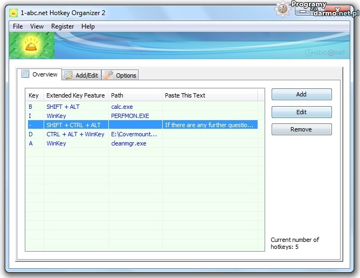360x278 pixels.
Task: Open the Register menu
Action: tap(63, 26)
